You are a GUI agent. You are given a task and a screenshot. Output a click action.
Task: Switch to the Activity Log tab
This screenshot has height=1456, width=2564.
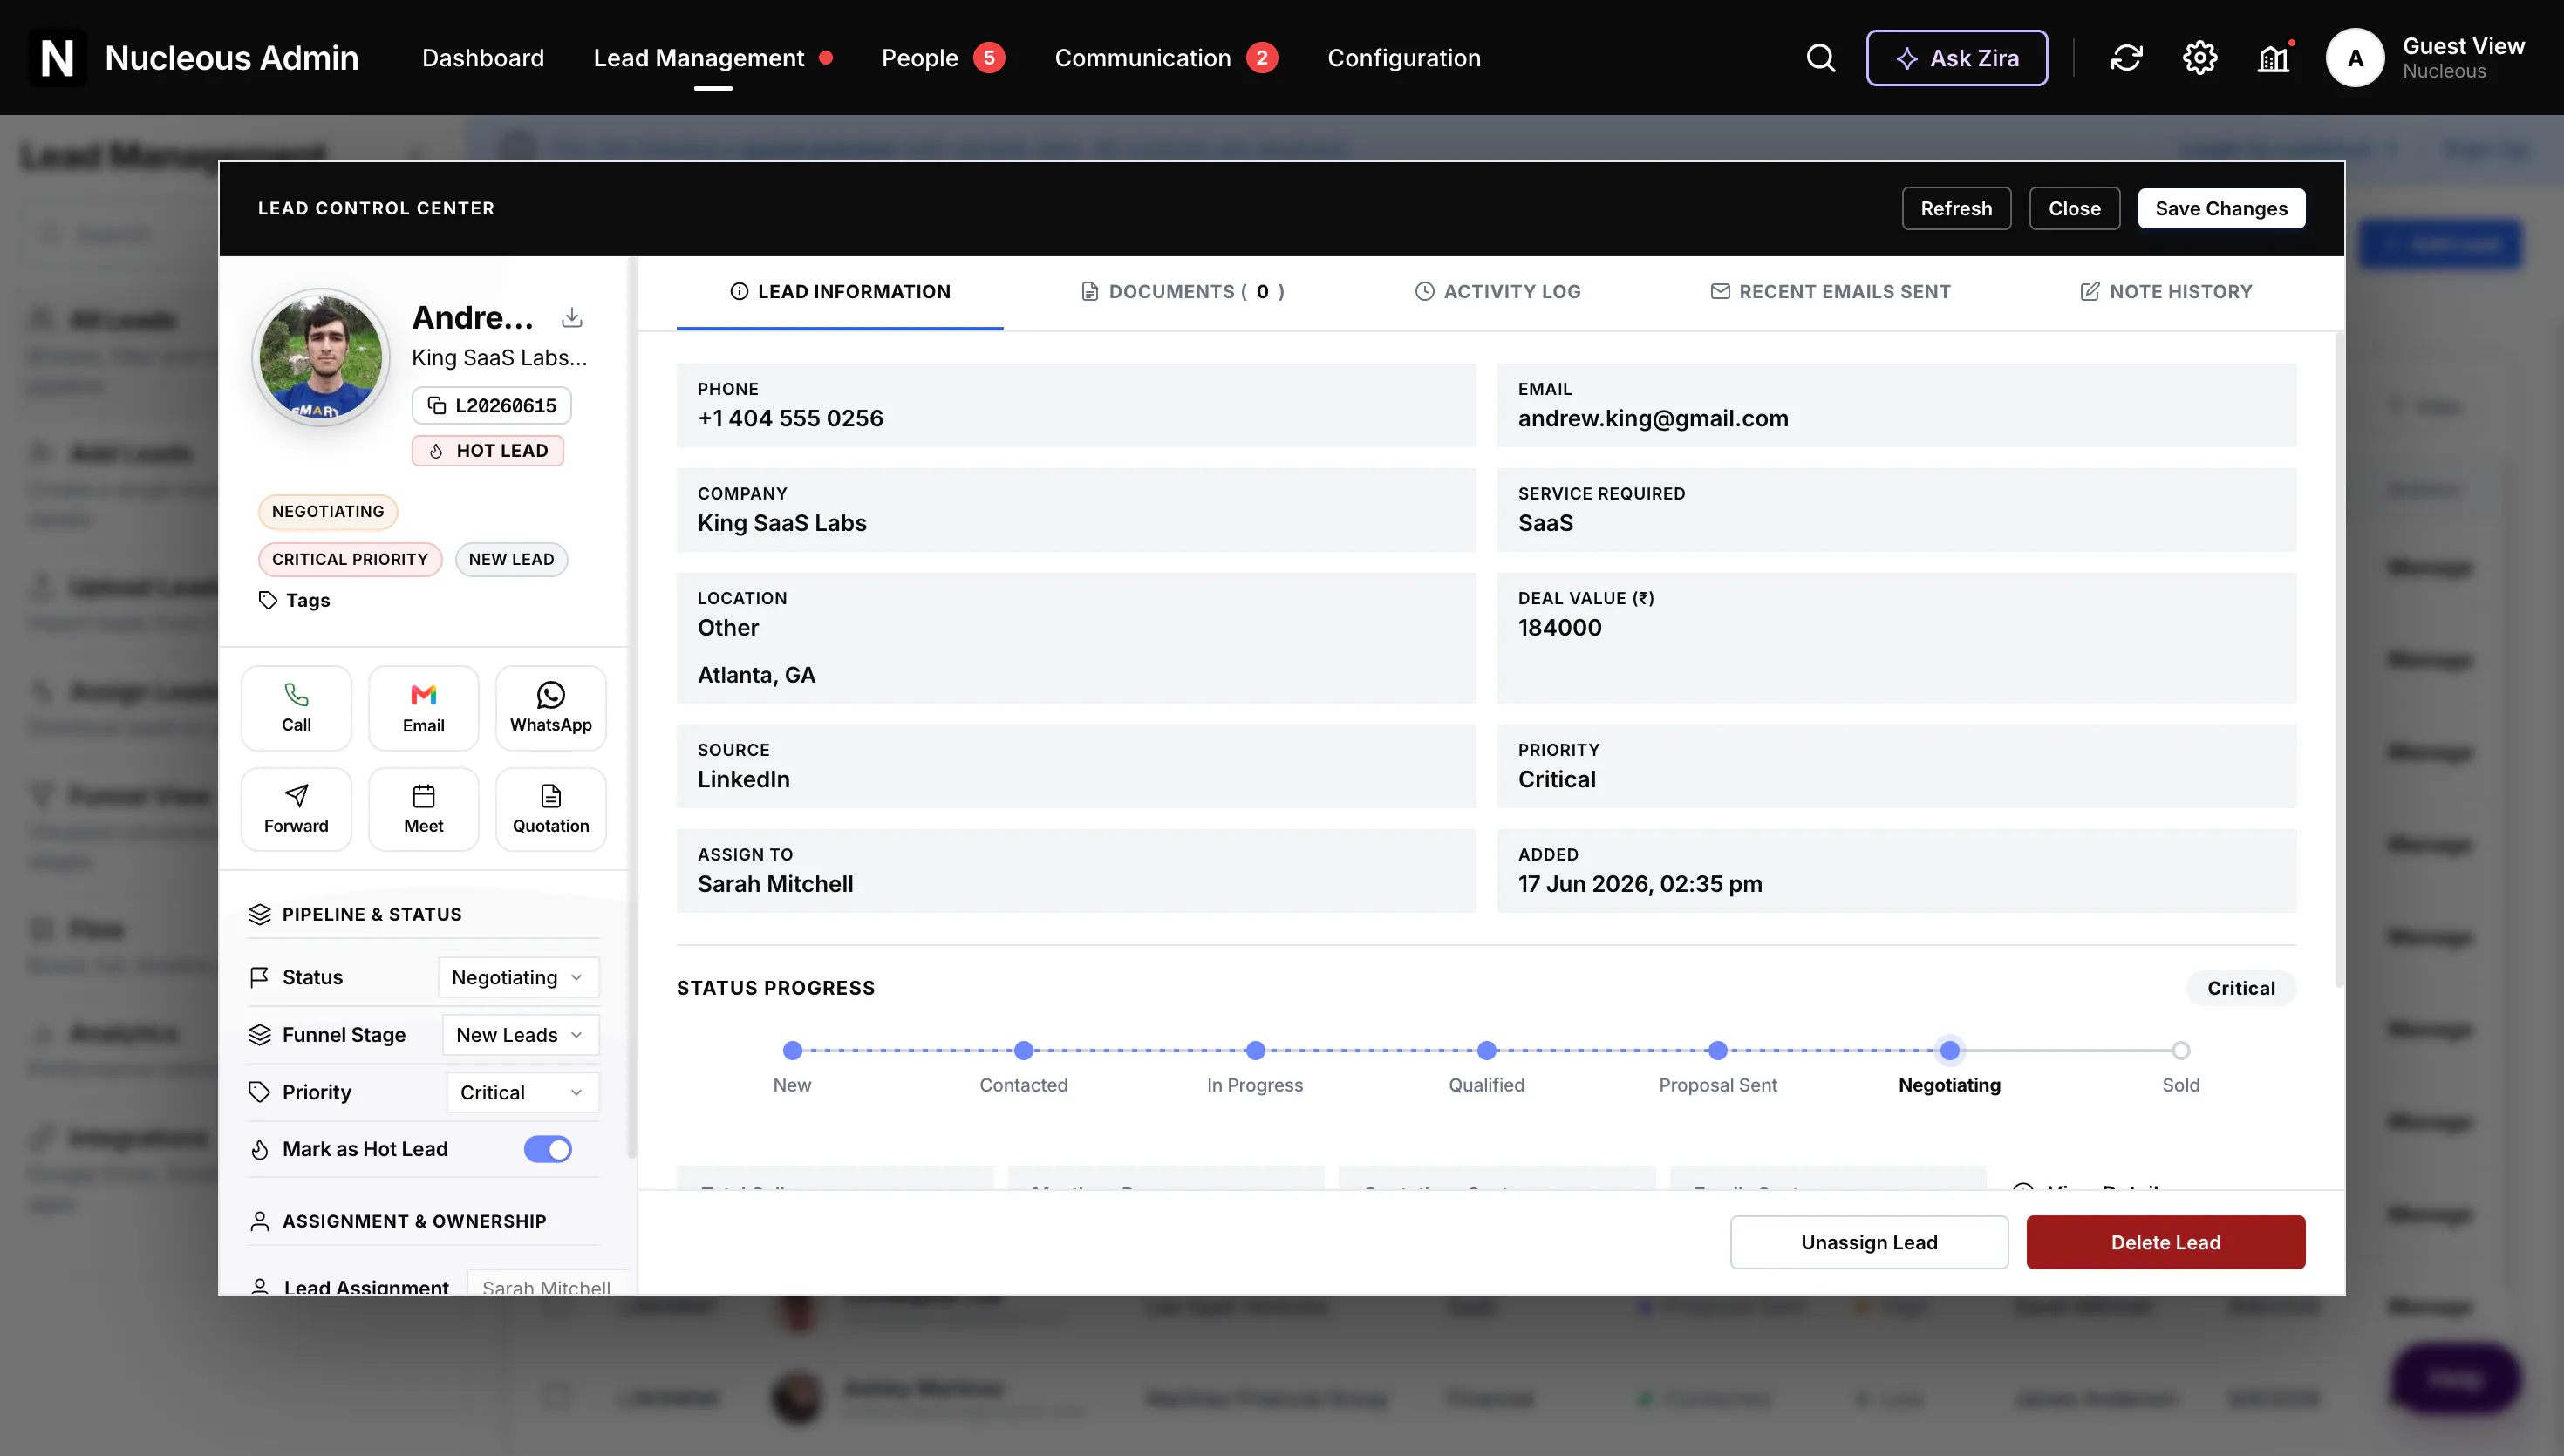[1497, 292]
